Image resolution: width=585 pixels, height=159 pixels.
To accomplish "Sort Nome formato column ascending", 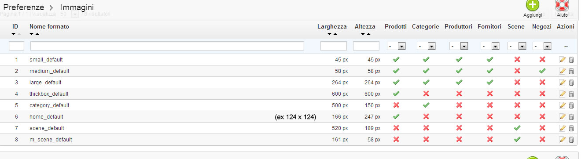I will tap(37, 34).
